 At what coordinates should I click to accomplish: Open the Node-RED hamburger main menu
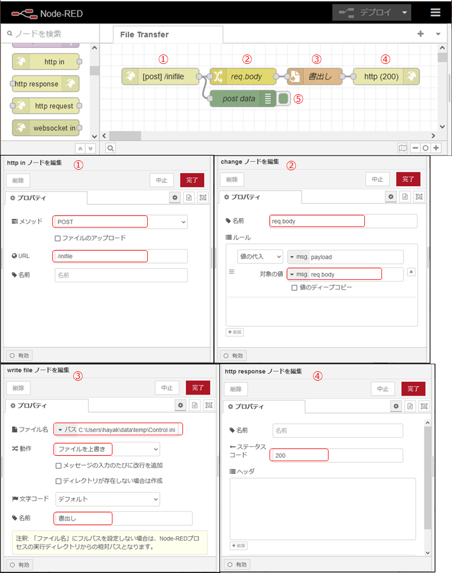click(435, 13)
